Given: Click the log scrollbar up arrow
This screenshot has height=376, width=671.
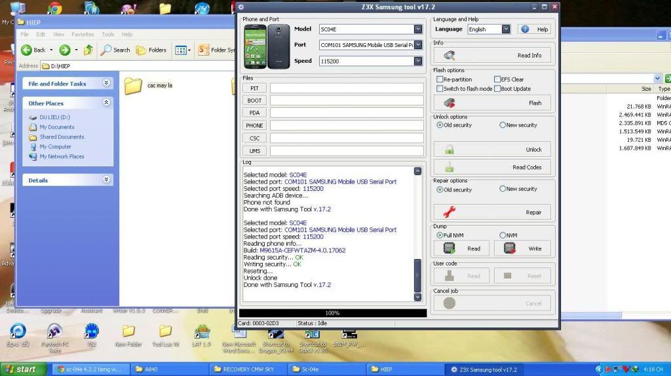Looking at the screenshot, I should [417, 171].
